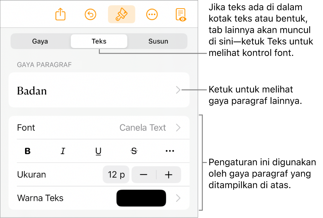
Task: Tap the Undo icon
Action: pos(90,14)
